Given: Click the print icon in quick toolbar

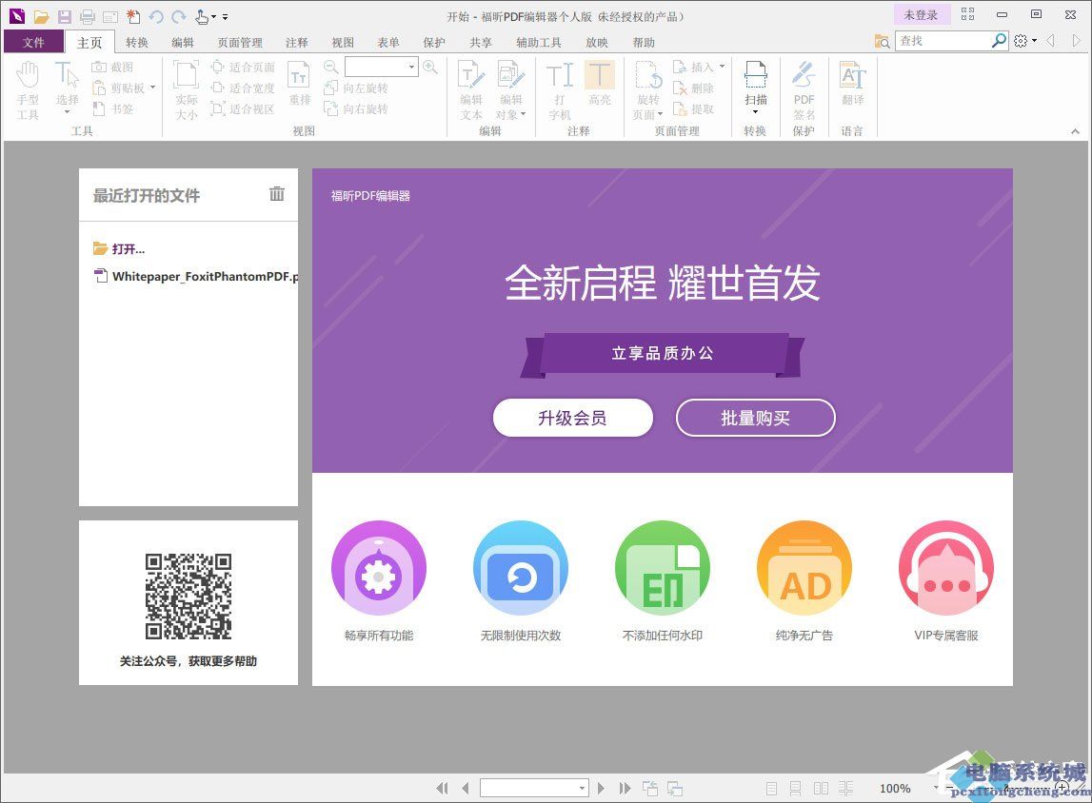Looking at the screenshot, I should click(87, 17).
